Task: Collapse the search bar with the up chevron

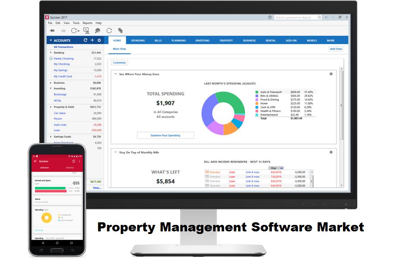Action: pyautogui.click(x=326, y=17)
